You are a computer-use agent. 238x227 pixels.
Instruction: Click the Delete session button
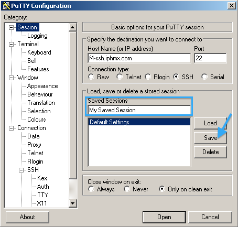pyautogui.click(x=210, y=152)
